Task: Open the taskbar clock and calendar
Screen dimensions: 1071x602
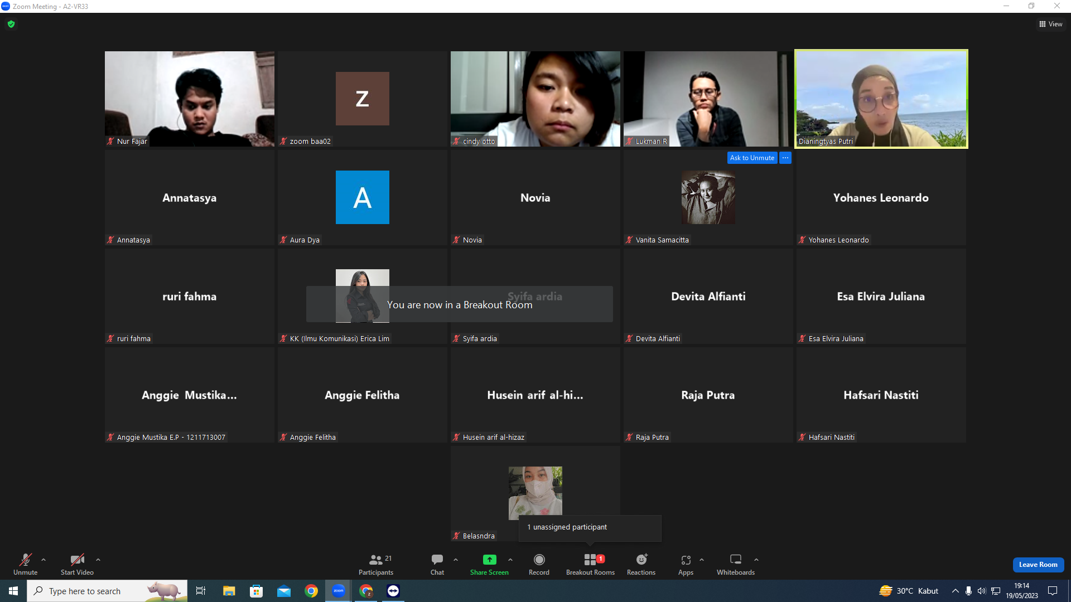Action: point(1022,591)
